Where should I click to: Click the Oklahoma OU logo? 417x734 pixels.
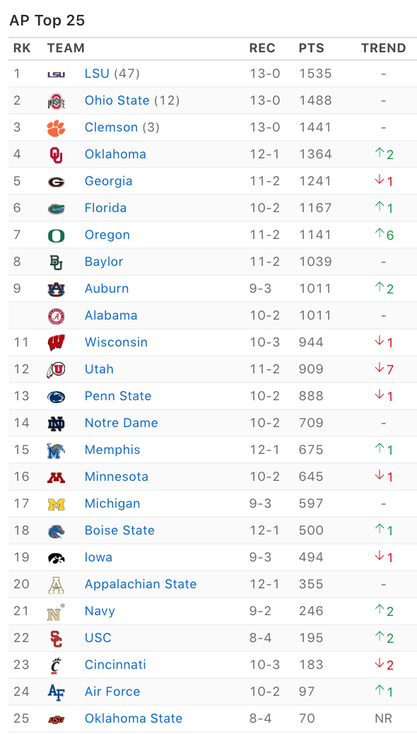[x=56, y=154]
